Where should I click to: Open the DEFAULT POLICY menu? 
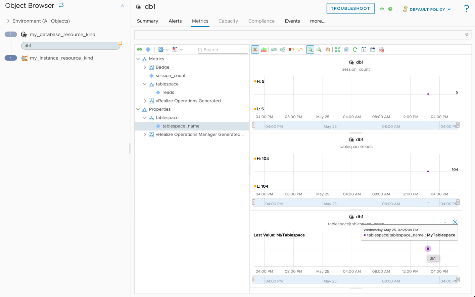coord(427,9)
